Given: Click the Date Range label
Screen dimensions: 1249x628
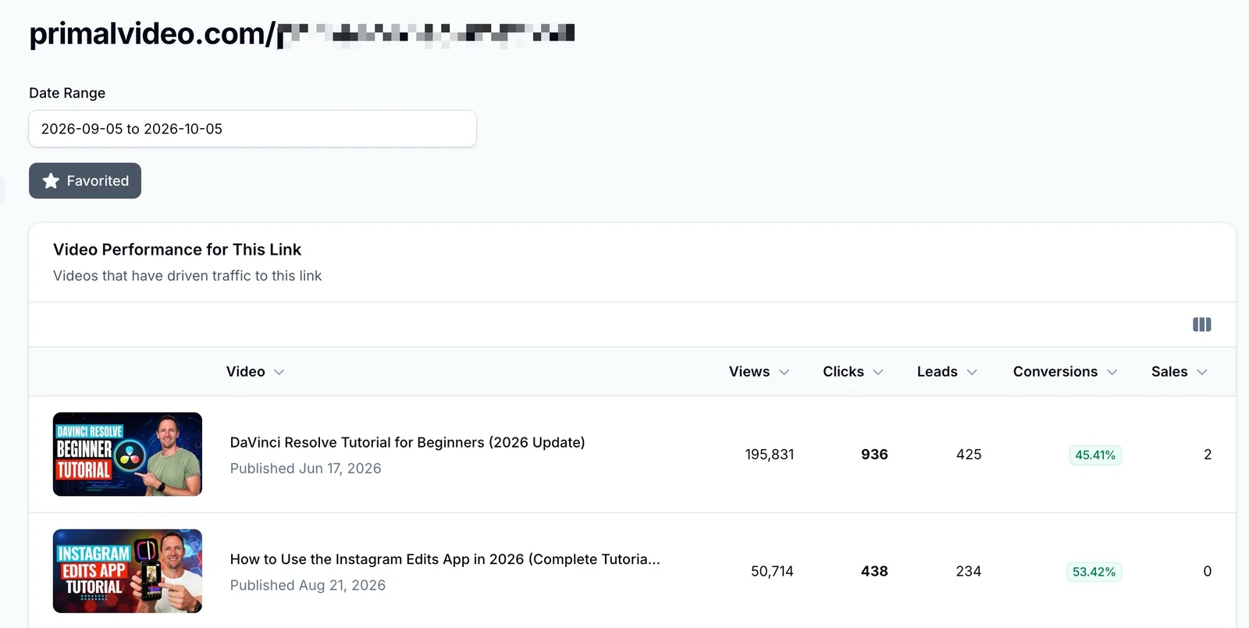Looking at the screenshot, I should pos(67,93).
